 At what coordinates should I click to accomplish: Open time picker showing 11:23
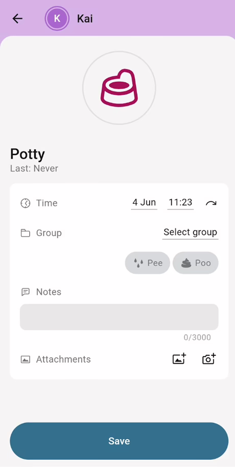tap(180, 203)
